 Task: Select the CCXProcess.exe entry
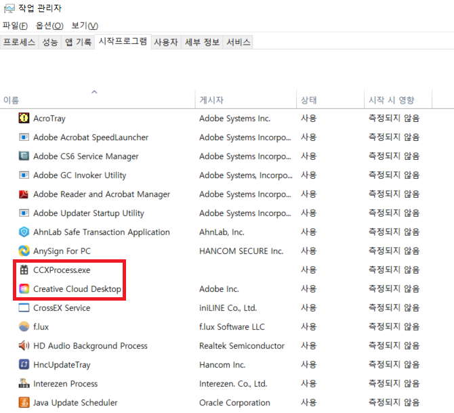tap(62, 270)
